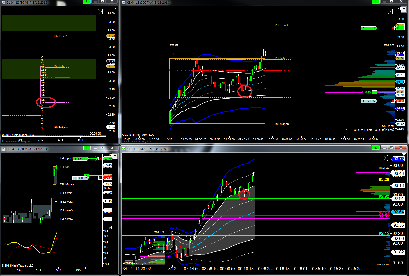Click the 92.29 price marker in bottom-left chart
This screenshot has height=276, width=409.
click(108, 193)
